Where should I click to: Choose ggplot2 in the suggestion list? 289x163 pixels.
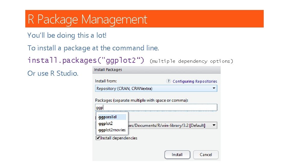[x=106, y=123]
